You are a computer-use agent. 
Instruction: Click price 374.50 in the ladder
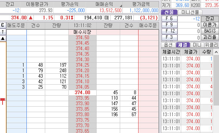pos(82,38)
